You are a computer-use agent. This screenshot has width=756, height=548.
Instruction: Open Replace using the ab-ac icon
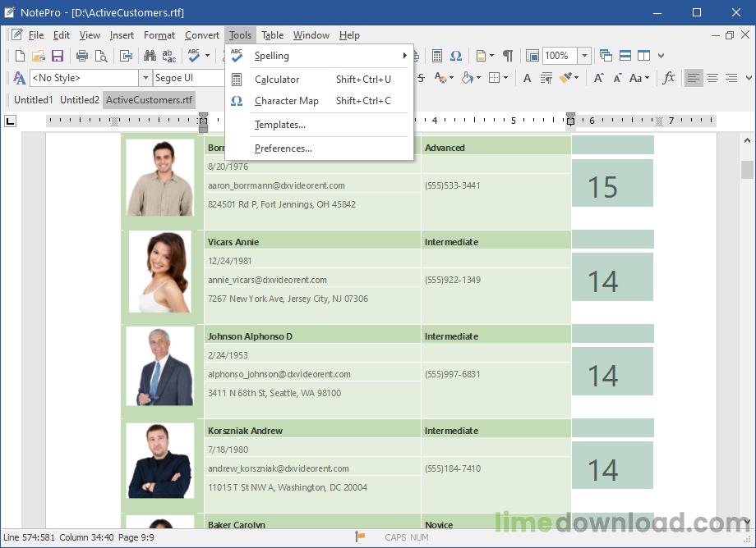[x=169, y=56]
